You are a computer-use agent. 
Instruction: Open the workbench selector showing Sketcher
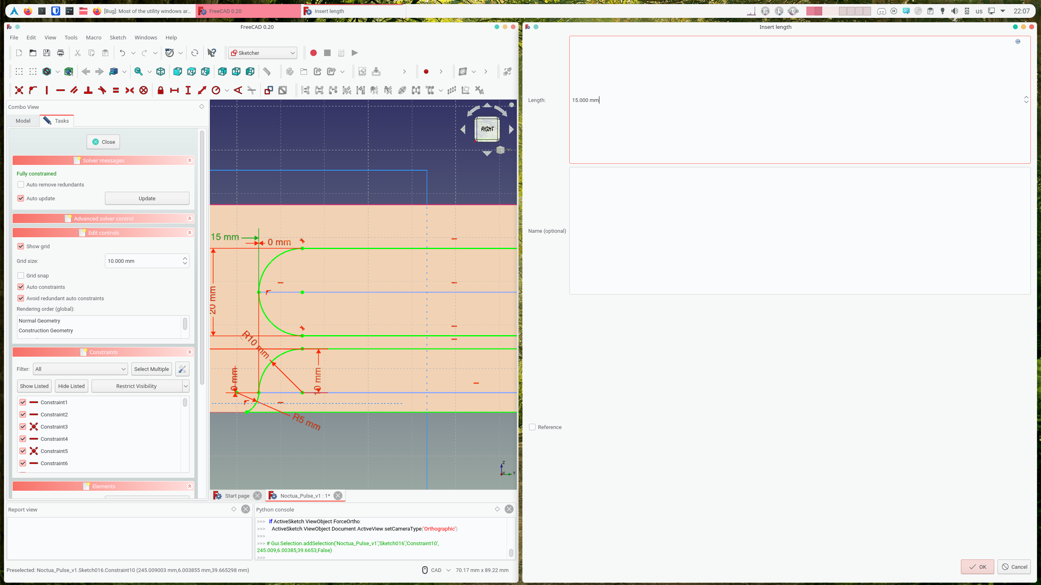tap(262, 53)
